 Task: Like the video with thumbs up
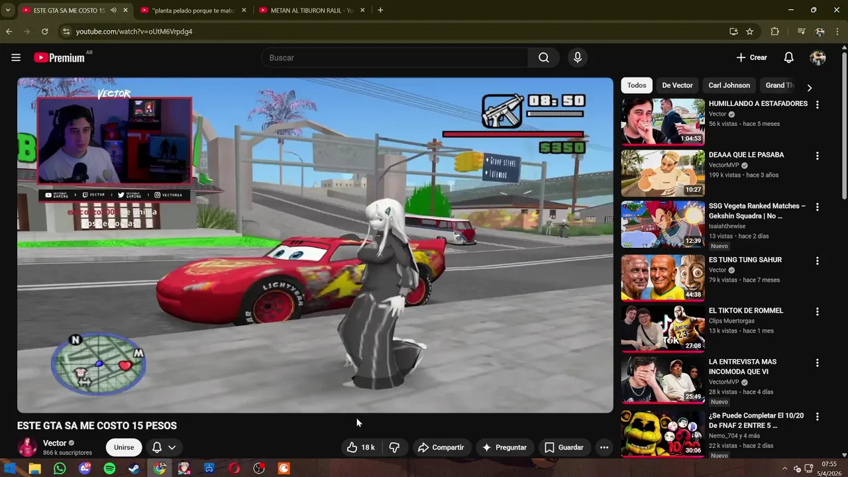point(360,447)
